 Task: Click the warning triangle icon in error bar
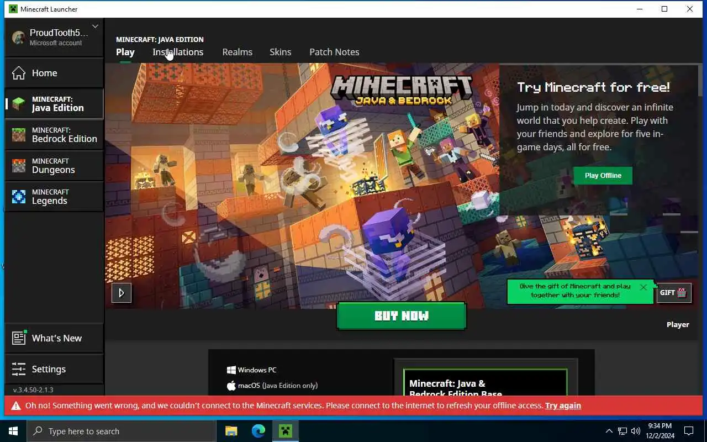pyautogui.click(x=16, y=406)
